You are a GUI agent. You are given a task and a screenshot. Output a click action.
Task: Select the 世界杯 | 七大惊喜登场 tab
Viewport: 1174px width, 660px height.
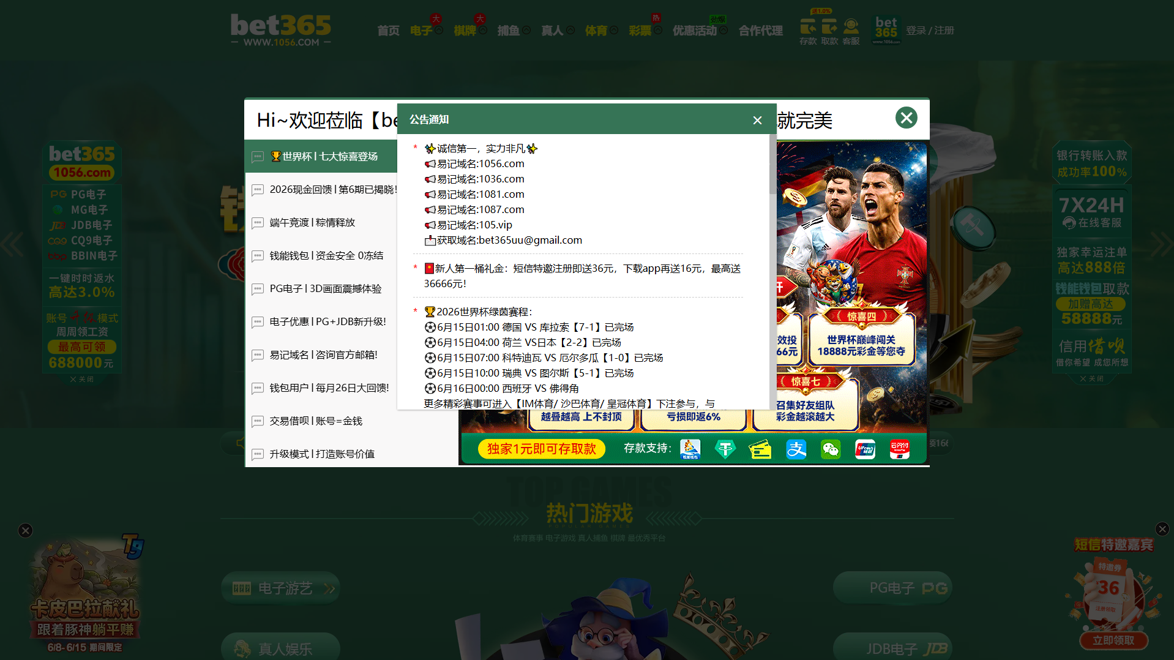pyautogui.click(x=321, y=157)
